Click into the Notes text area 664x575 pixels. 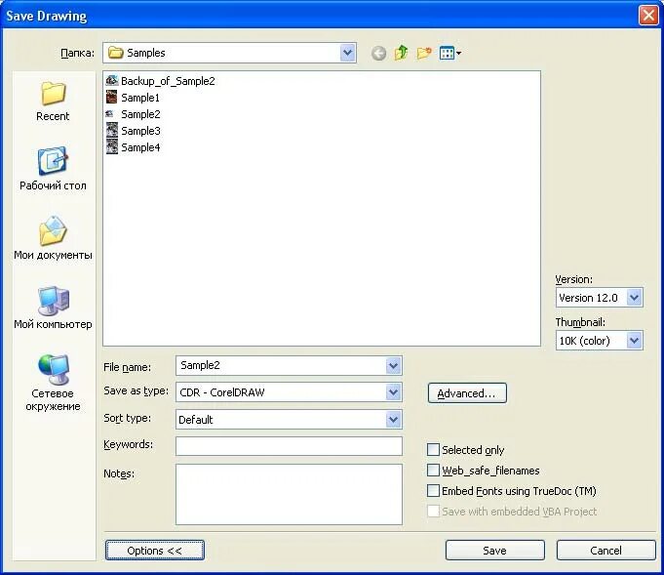click(x=289, y=494)
